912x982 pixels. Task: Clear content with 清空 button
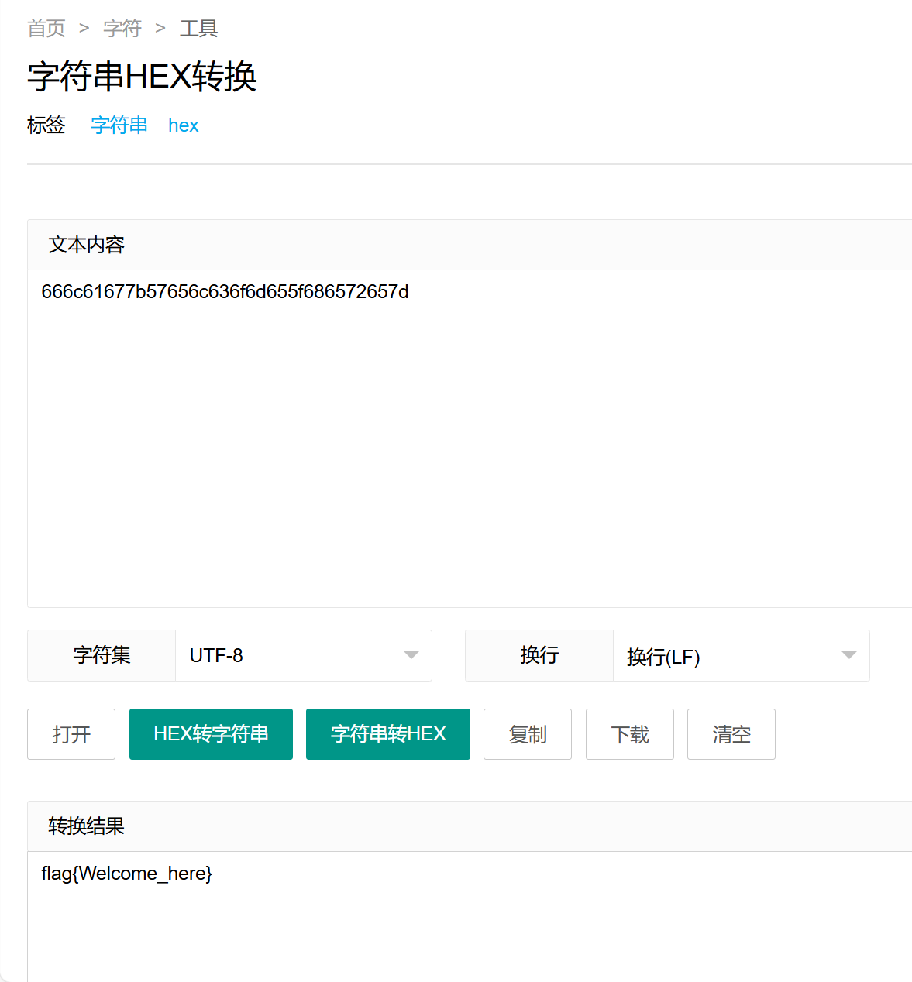click(731, 734)
